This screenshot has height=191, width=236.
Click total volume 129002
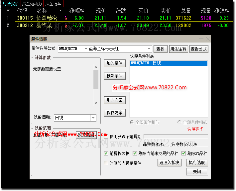point(183,25)
